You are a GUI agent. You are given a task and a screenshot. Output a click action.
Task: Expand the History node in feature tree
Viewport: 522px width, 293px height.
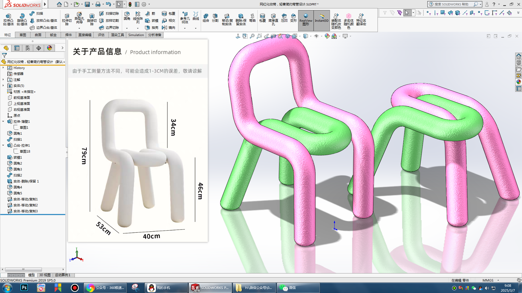point(3,68)
